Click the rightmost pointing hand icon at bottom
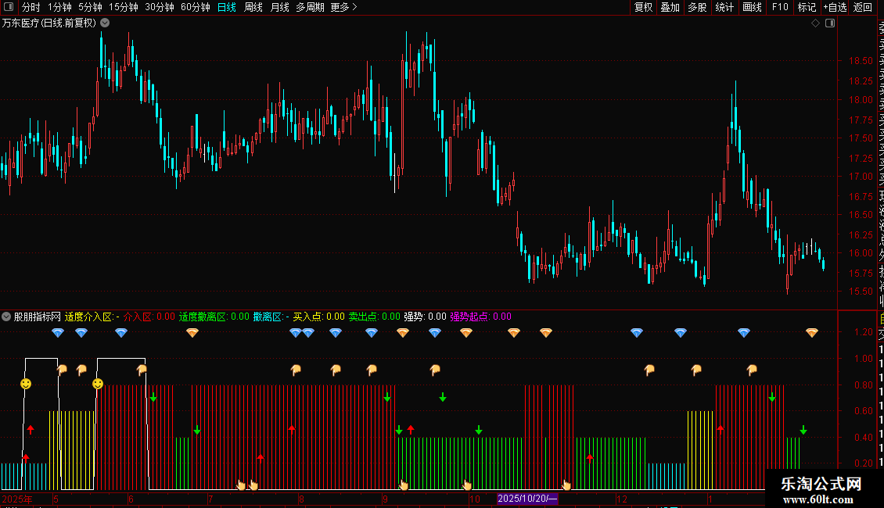 coord(566,485)
